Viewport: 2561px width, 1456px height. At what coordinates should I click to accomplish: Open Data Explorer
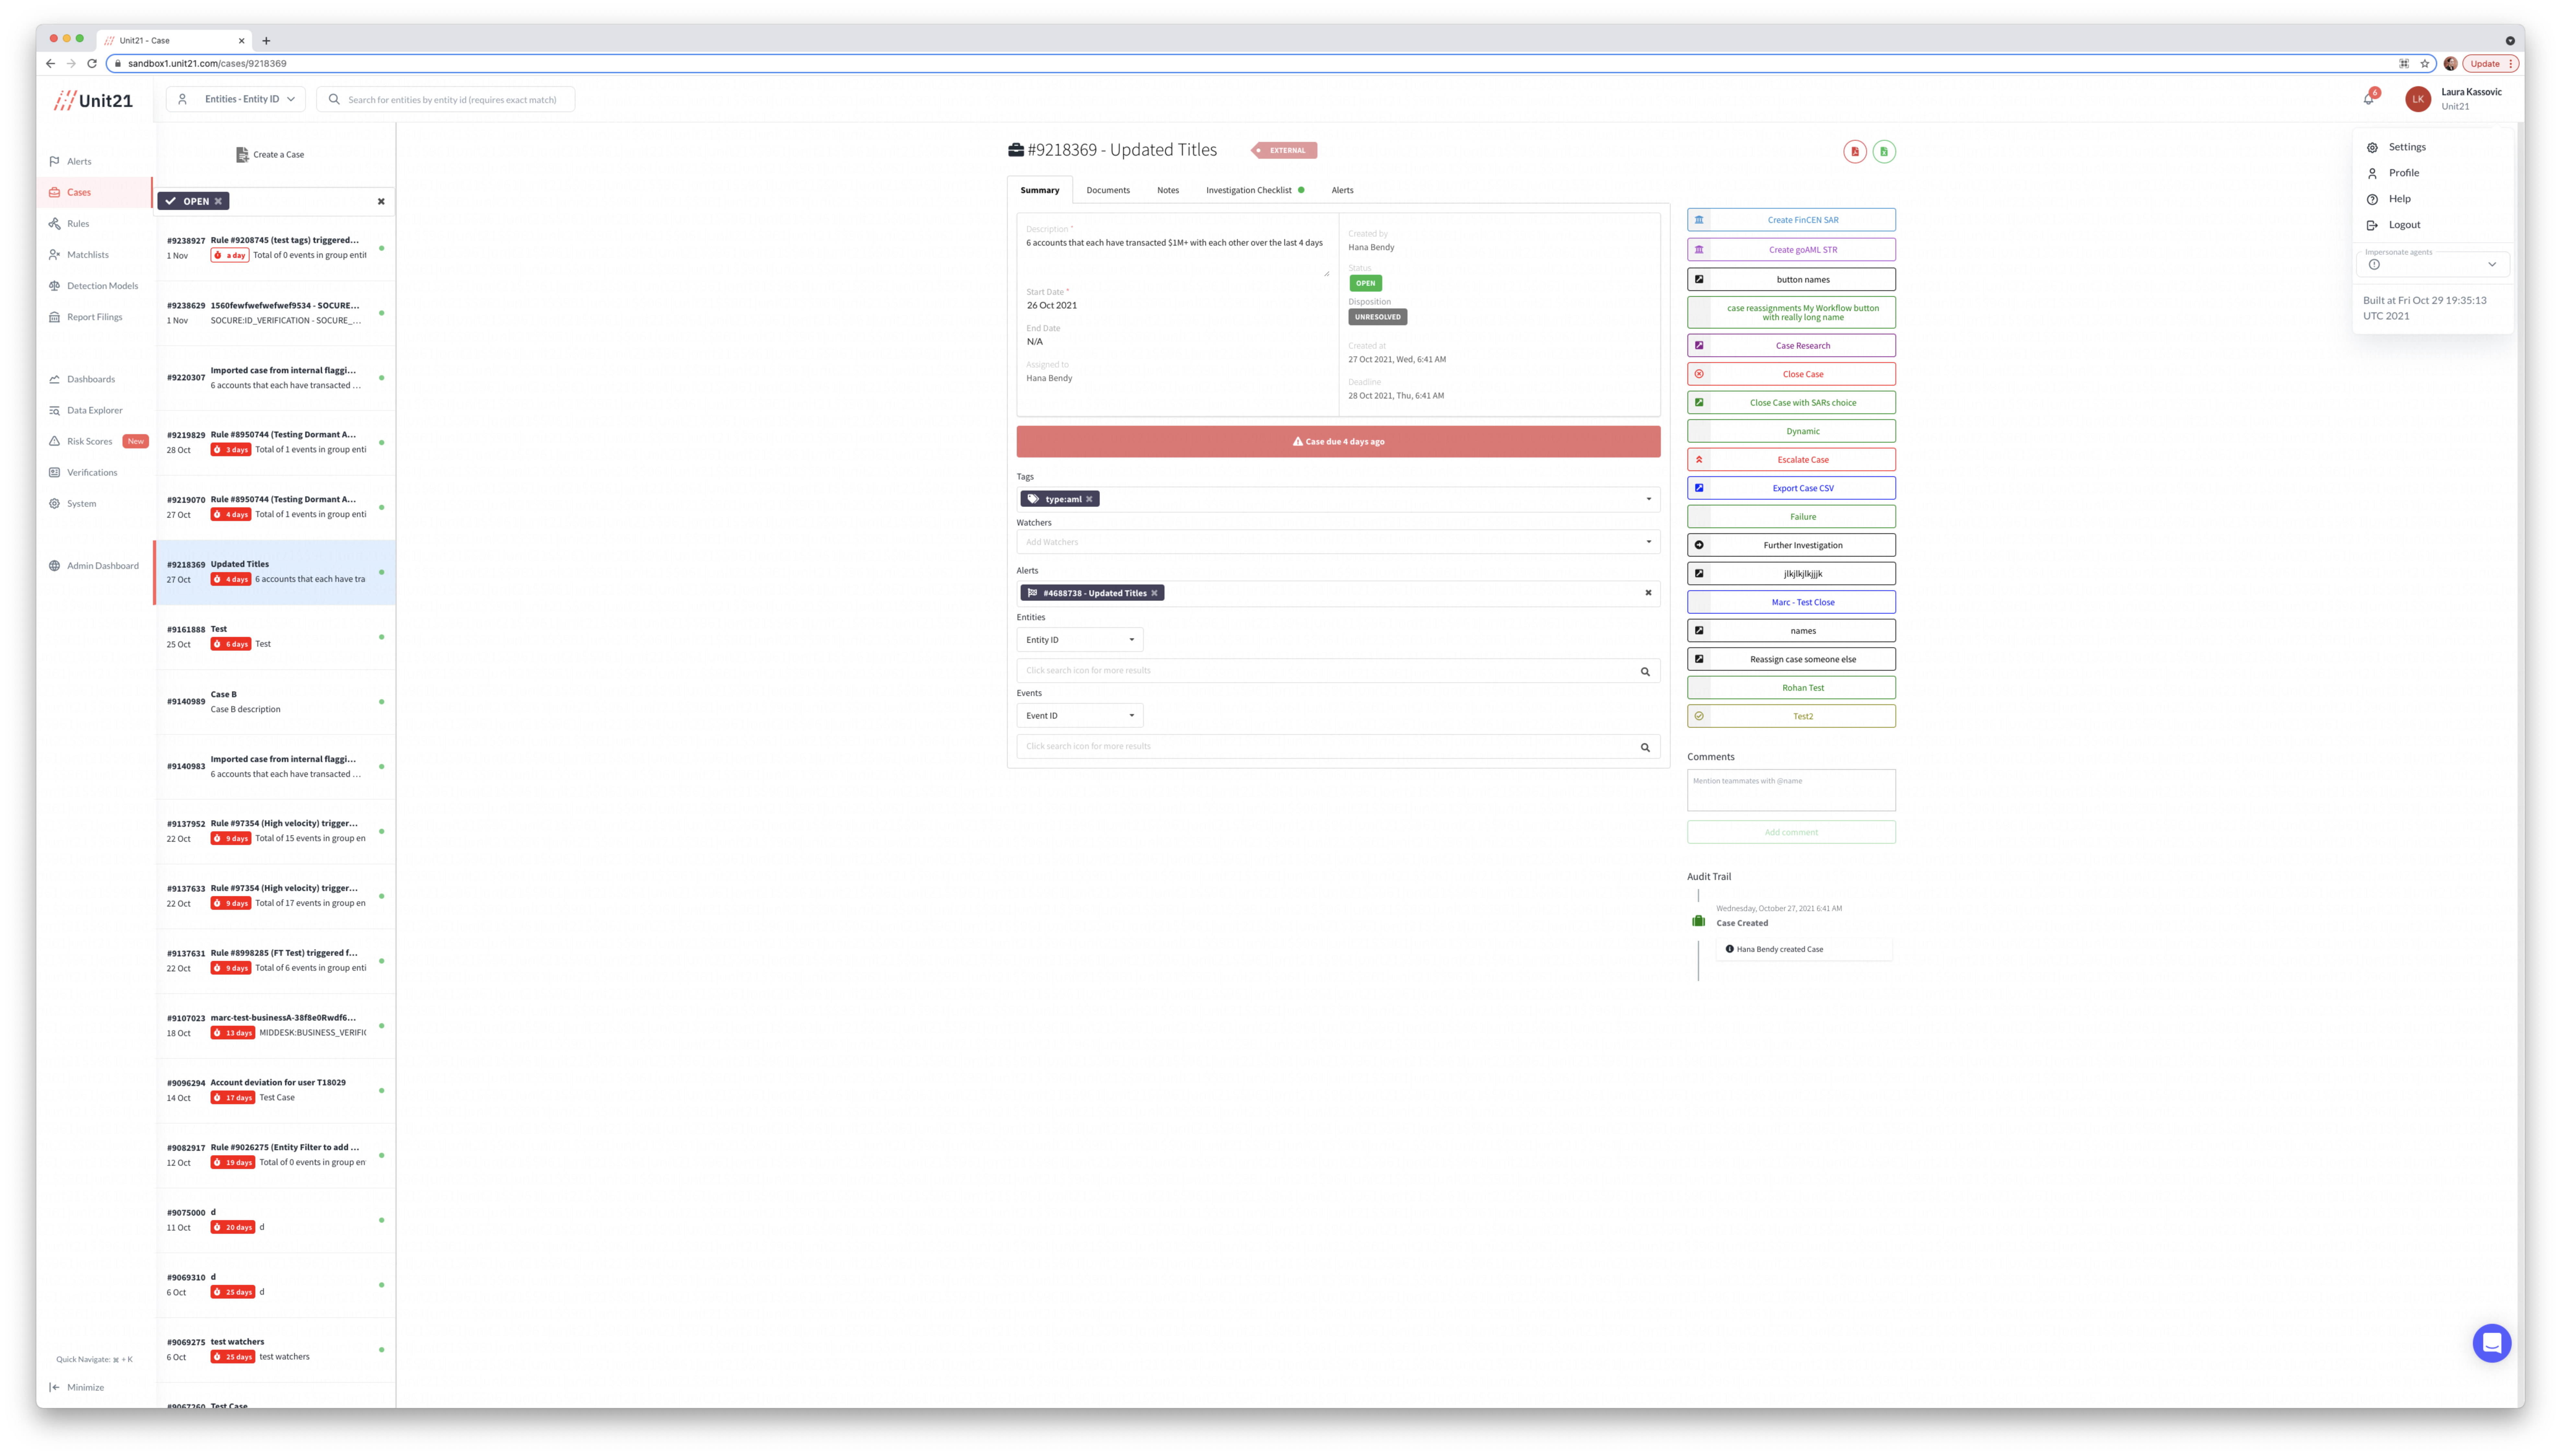[94, 410]
